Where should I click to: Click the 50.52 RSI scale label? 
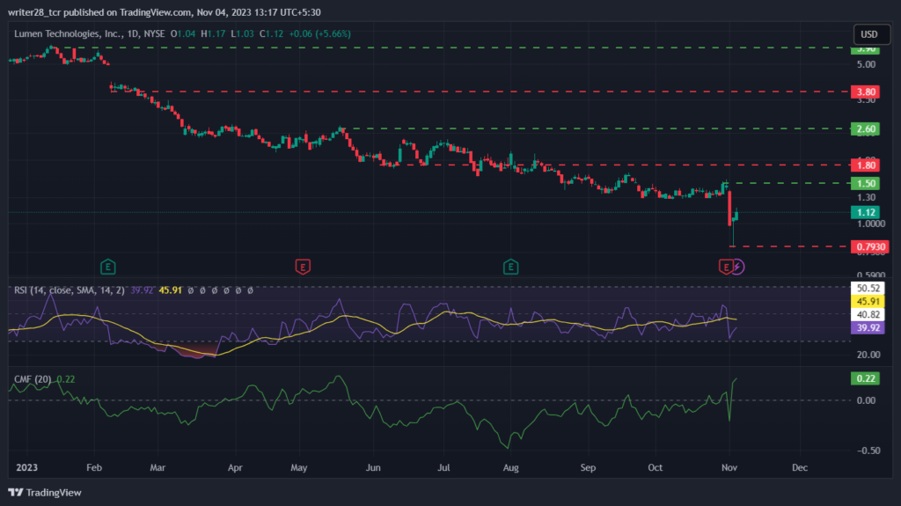(x=868, y=288)
